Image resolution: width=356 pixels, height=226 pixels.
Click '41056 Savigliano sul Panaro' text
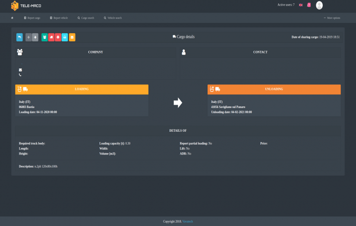click(228, 107)
